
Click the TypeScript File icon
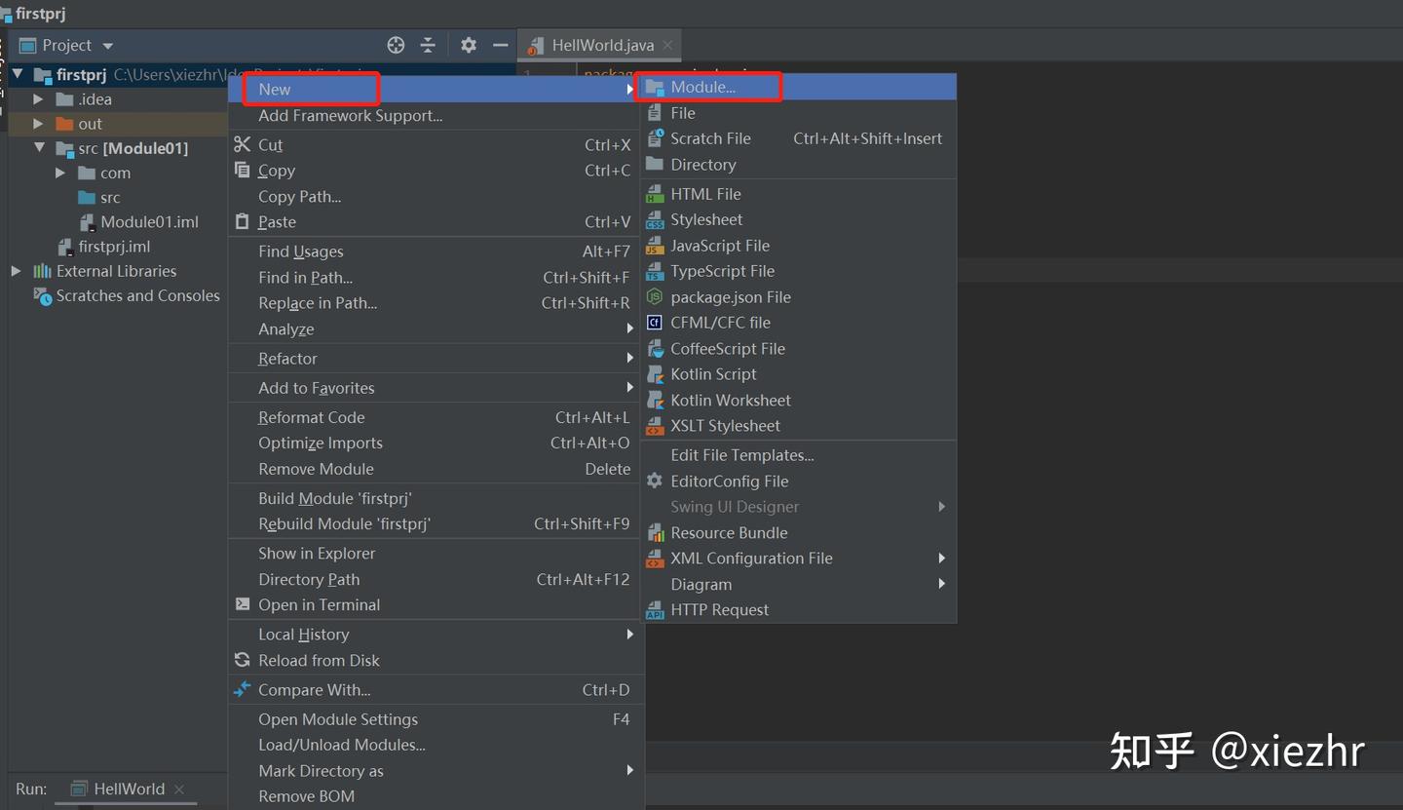coord(653,271)
